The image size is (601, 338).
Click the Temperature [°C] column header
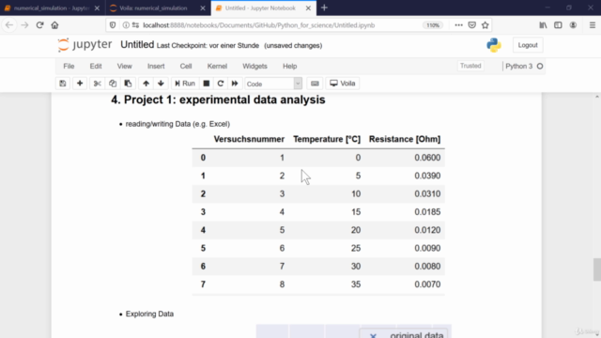tap(327, 139)
